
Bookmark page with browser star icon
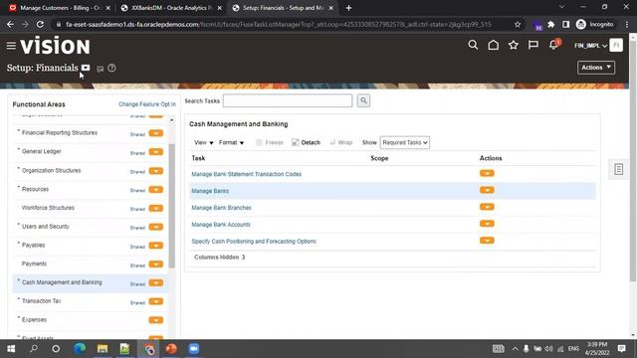coord(518,24)
